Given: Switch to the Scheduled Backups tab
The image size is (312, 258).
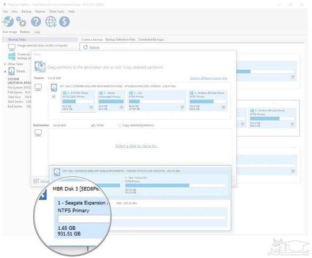Looking at the screenshot, I should [151, 40].
